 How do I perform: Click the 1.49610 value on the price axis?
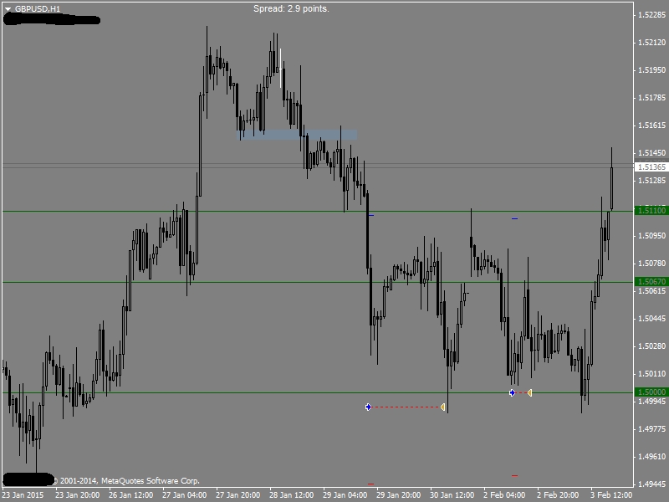tap(651, 457)
